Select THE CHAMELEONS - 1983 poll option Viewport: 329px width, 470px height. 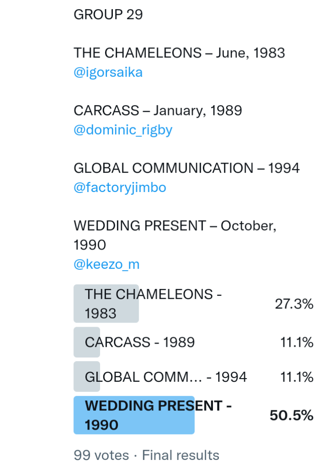pos(153,304)
